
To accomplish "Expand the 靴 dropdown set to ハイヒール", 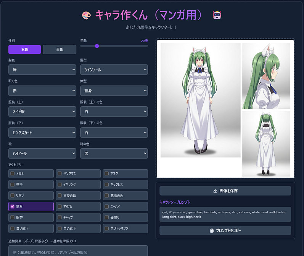I will tap(42, 153).
